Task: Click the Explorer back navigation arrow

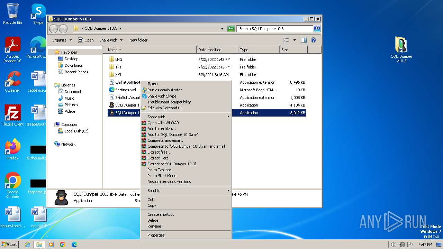Action: pos(53,29)
